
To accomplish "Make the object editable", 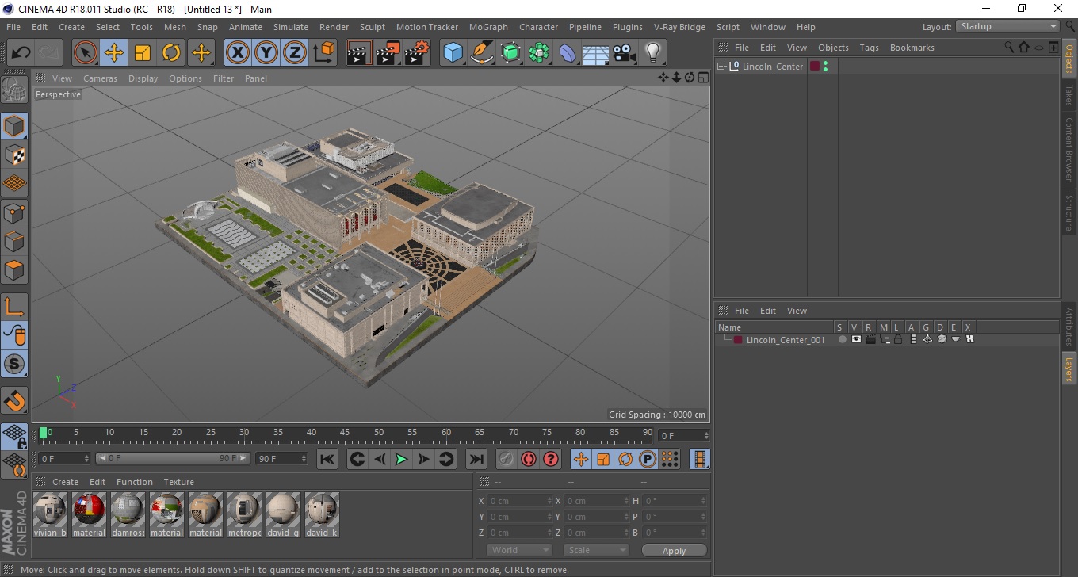I will point(14,90).
